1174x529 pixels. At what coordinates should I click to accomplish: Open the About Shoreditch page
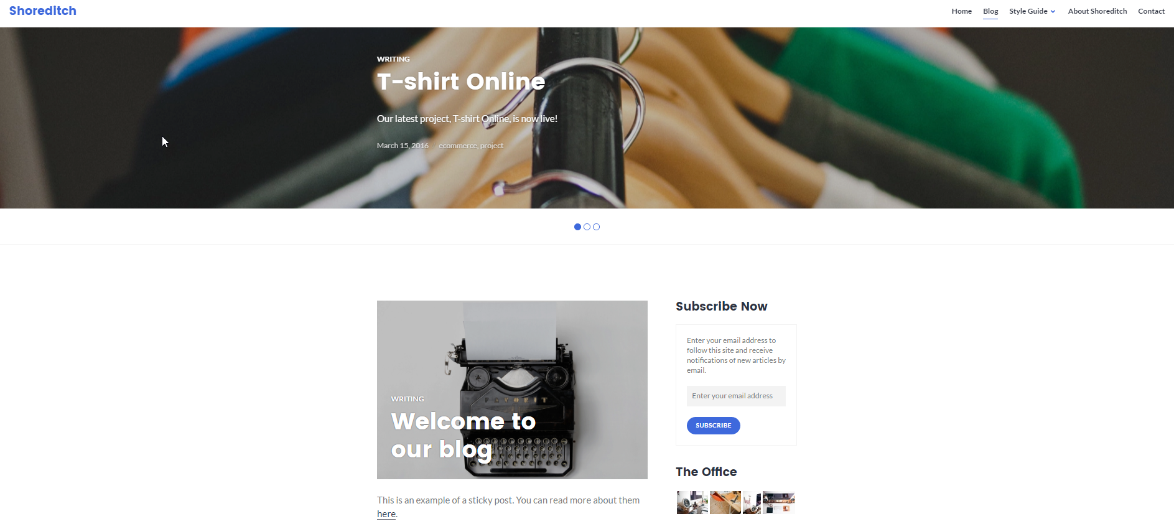point(1097,11)
